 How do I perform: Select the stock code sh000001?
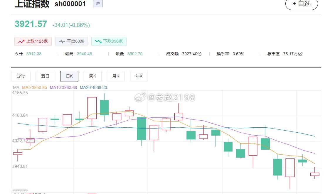pos(70,4)
